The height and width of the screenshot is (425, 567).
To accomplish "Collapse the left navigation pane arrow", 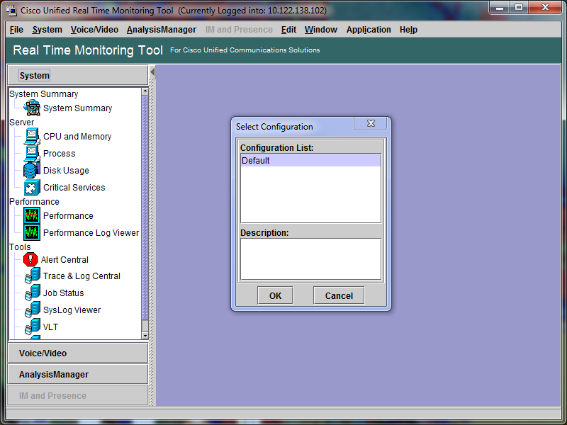I will [x=152, y=72].
